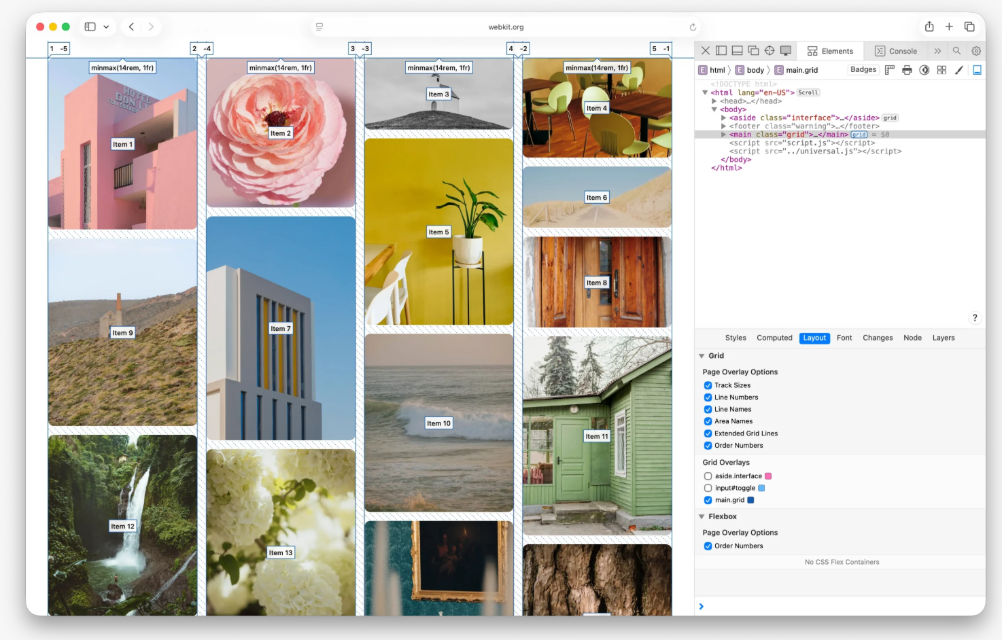Open a new tab with plus icon

click(x=949, y=26)
